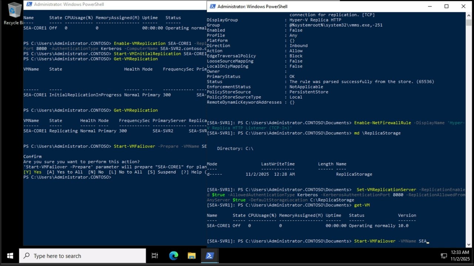Viewport: 474px width, 266px height.
Task: Click 'Enable-VMReplication' command in background window
Action: point(140,44)
